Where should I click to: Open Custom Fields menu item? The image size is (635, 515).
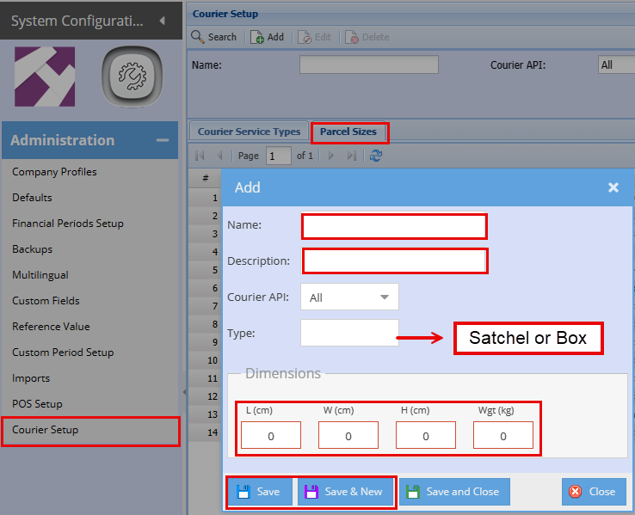click(x=46, y=301)
